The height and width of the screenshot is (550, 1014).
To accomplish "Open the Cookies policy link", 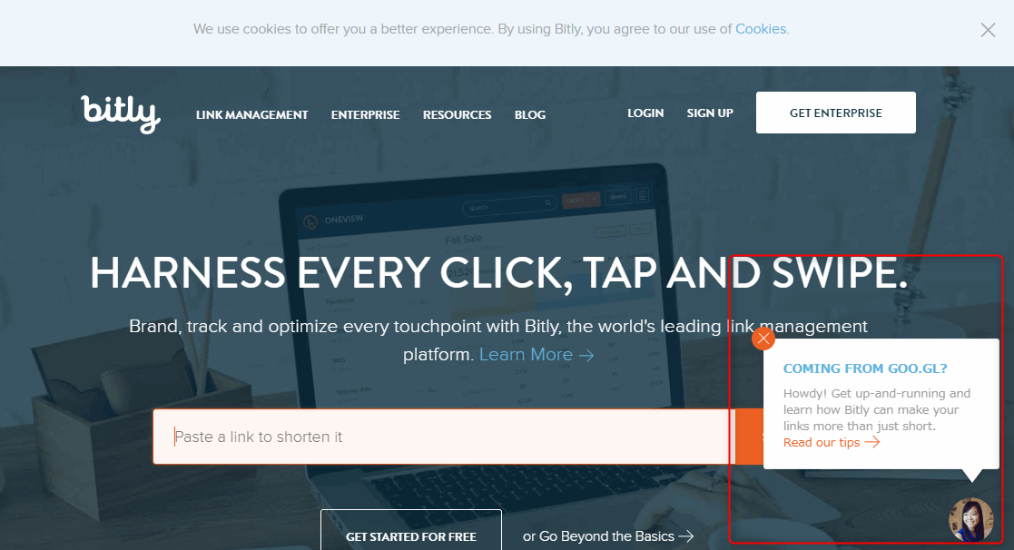I will point(761,29).
